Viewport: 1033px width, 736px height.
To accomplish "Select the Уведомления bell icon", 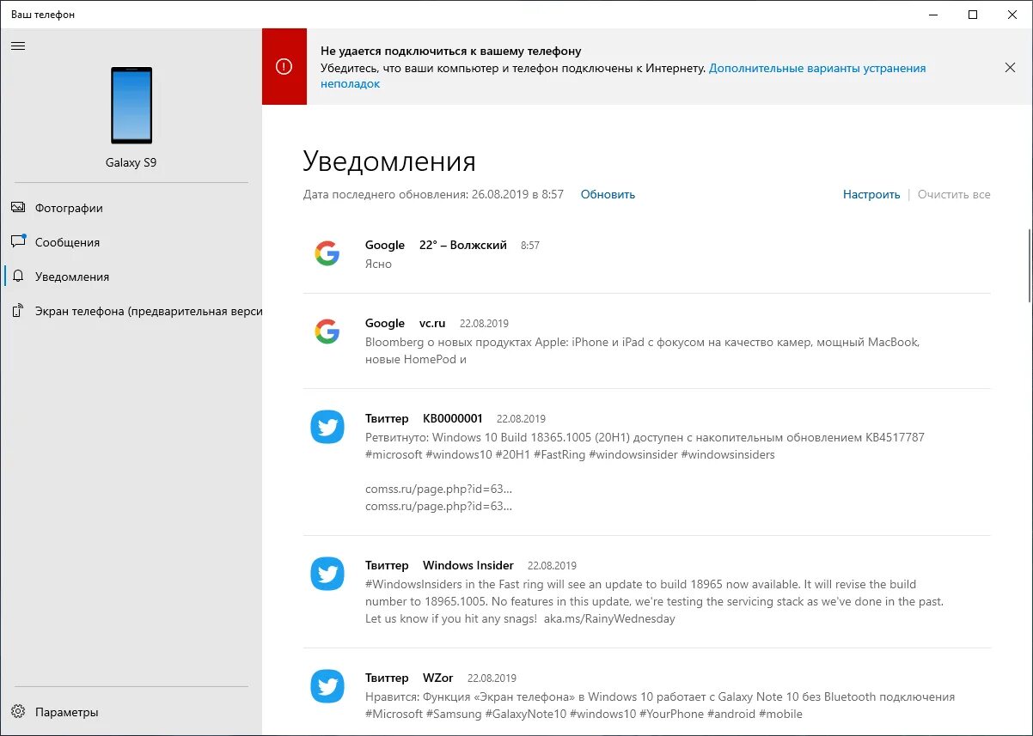I will (18, 277).
